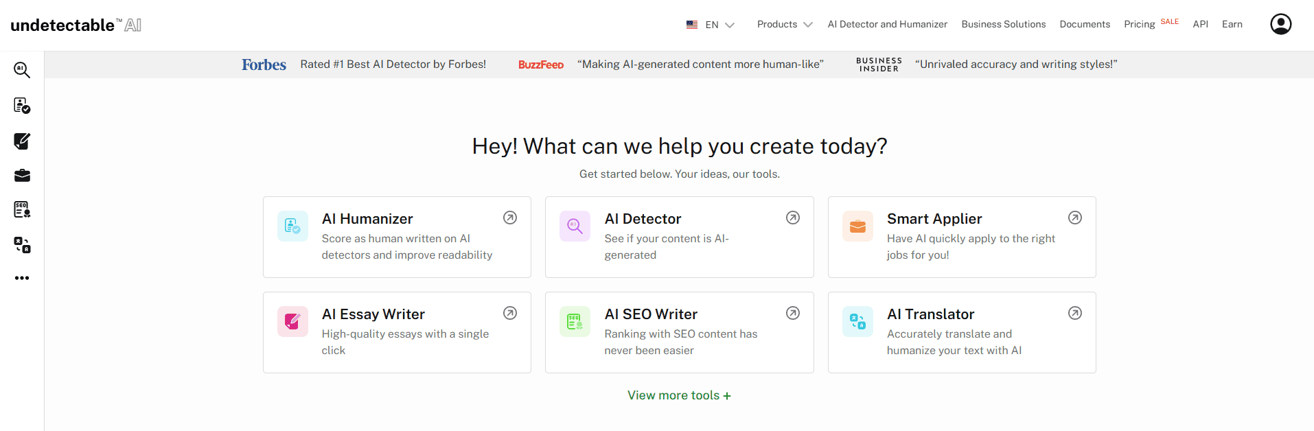The image size is (1314, 431).
Task: Launch AI SEO Writer via arrow icon
Action: 793,313
